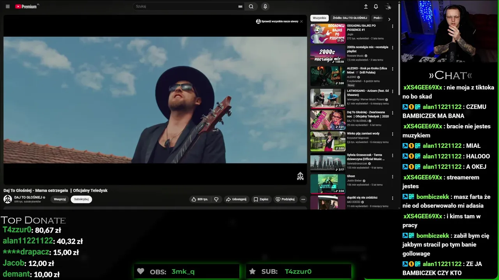Close the 'Sprawdź wszystkie nasze utwory' card
This screenshot has width=499, height=280.
[x=301, y=21]
